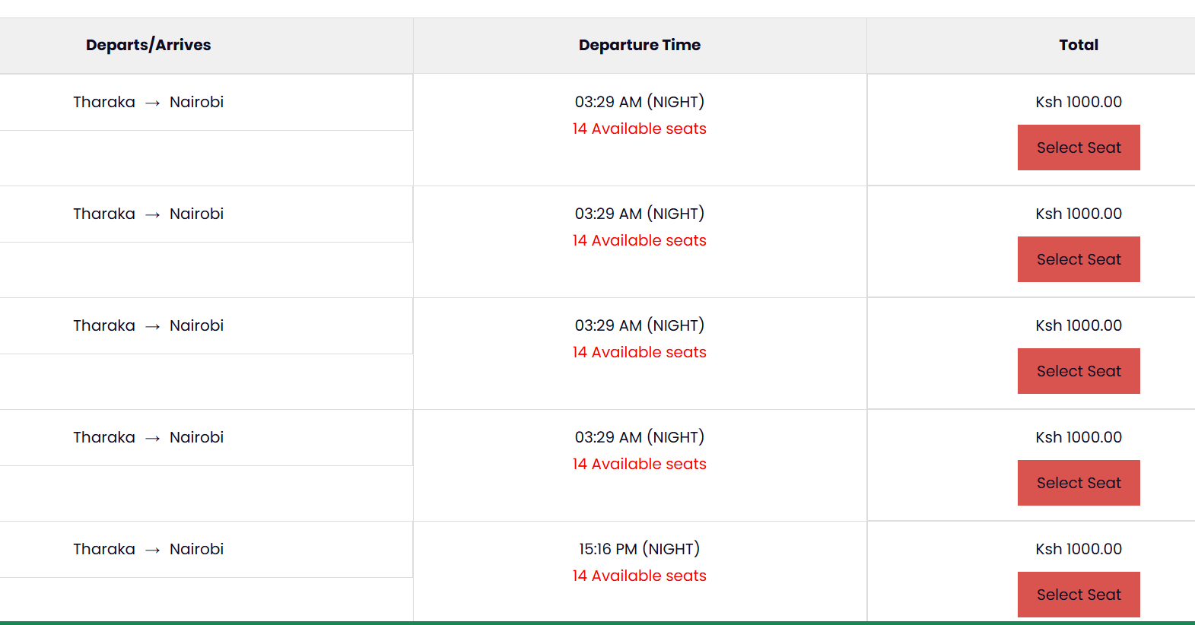Click the arrow icon in last Tharaka route

click(x=152, y=550)
